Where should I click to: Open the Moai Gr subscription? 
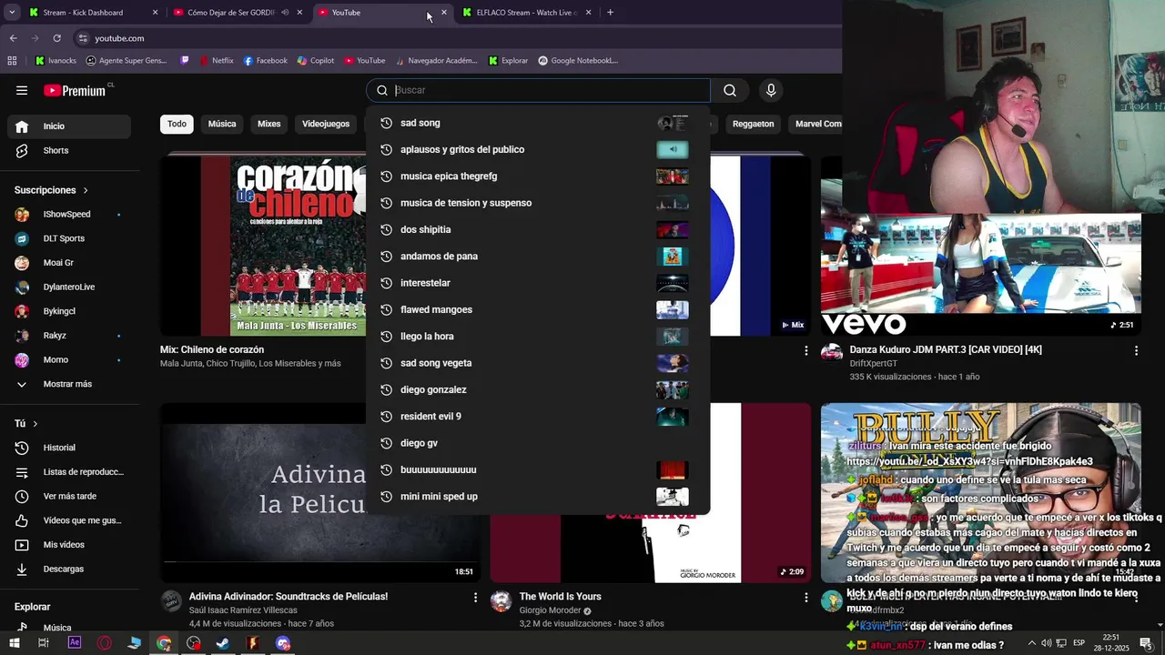point(69,263)
